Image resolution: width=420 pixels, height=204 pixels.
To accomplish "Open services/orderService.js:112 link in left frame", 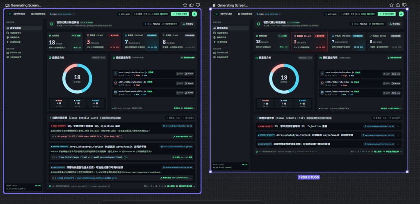I will click(x=176, y=147).
